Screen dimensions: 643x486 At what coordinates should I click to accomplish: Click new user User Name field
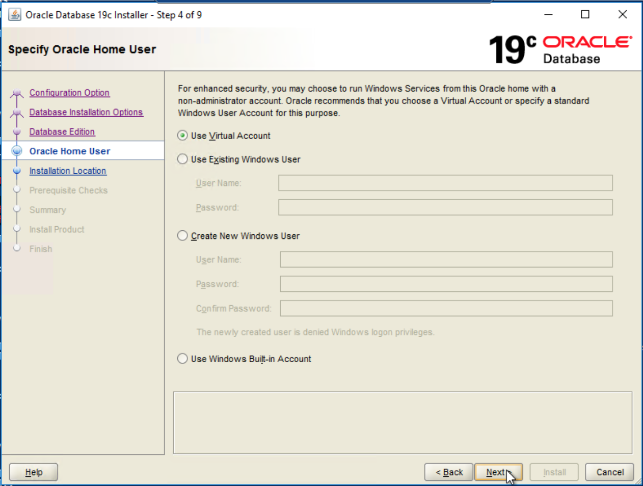[x=446, y=259]
